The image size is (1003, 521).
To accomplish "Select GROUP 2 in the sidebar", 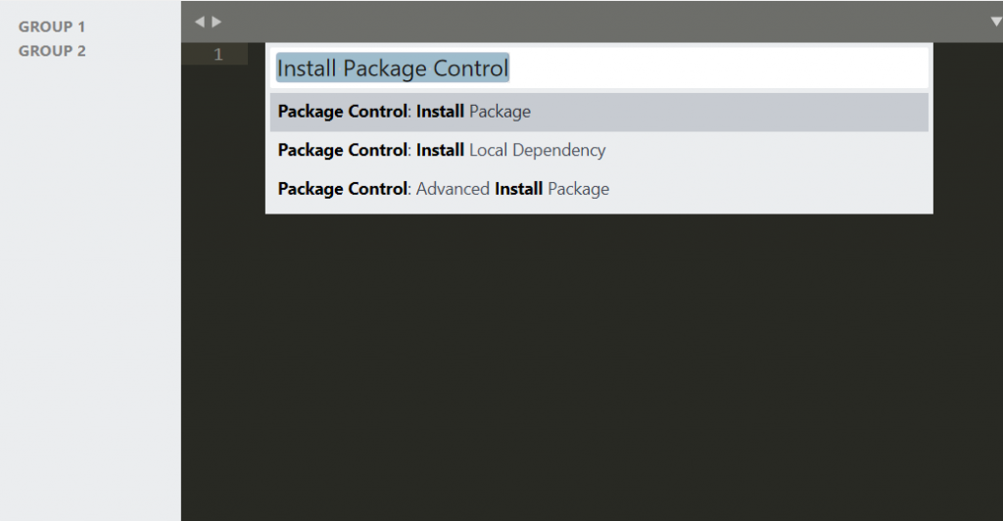I will click(52, 51).
